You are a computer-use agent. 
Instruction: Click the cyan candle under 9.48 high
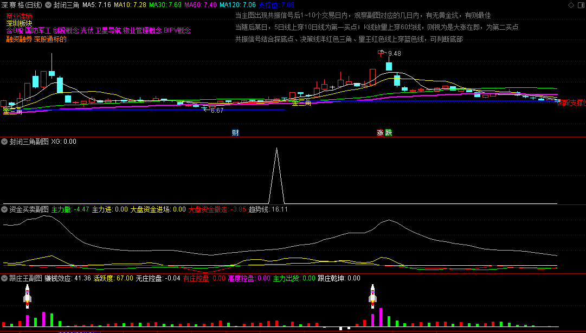[x=389, y=66]
